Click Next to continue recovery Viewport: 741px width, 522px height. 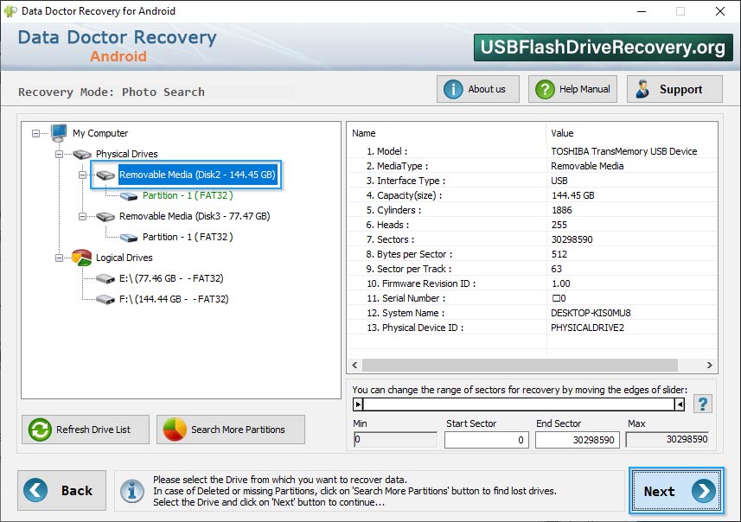pos(676,491)
